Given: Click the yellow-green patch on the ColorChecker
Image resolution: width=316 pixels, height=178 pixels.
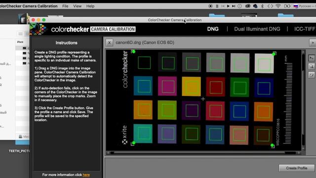Looking at the screenshot, I should [x=167, y=110].
